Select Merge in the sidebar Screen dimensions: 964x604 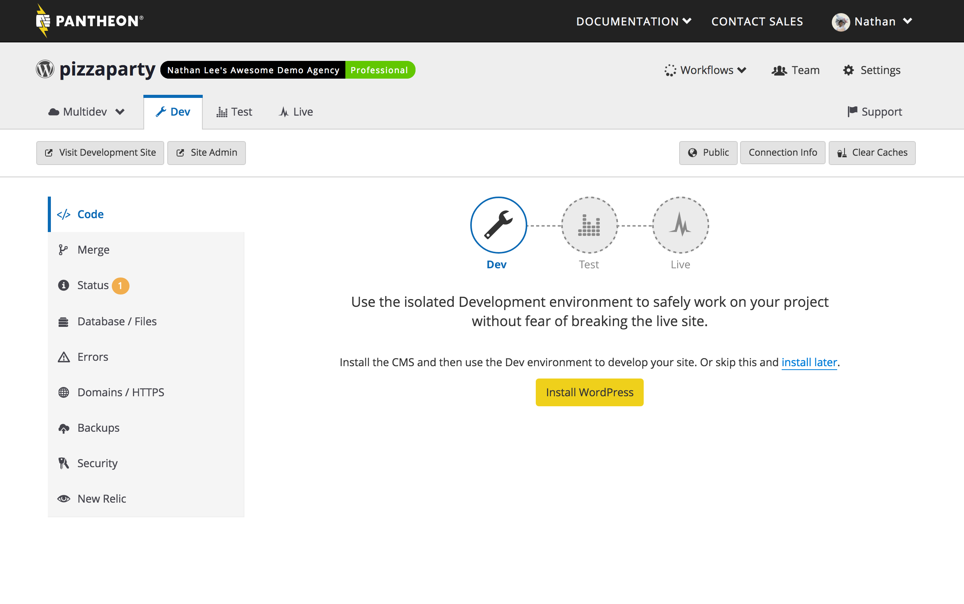pyautogui.click(x=146, y=250)
